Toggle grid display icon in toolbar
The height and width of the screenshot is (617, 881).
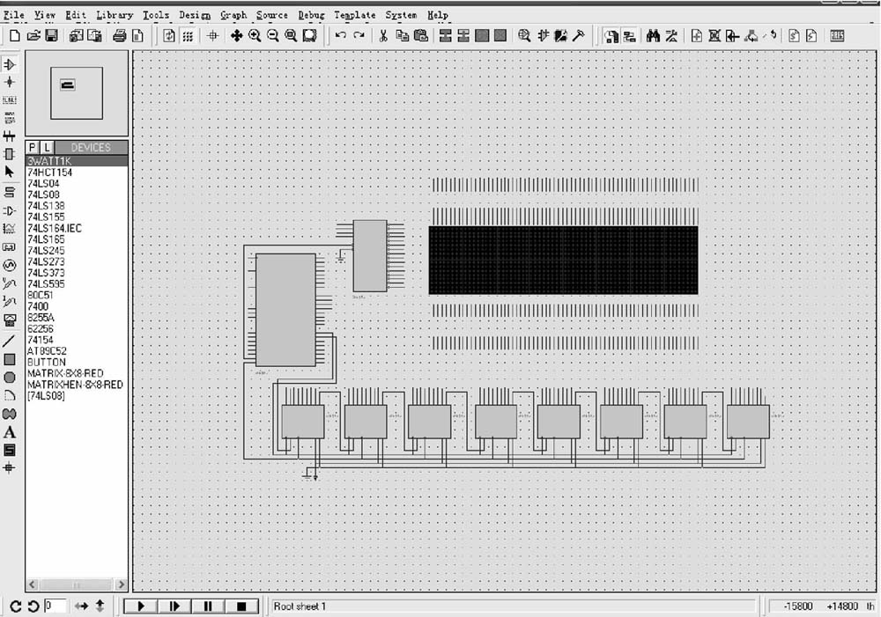188,36
